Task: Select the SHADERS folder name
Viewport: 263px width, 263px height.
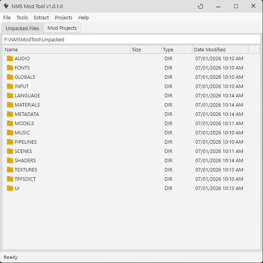Action: point(25,160)
